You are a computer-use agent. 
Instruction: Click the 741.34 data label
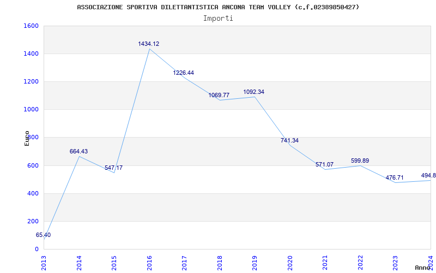coord(289,141)
